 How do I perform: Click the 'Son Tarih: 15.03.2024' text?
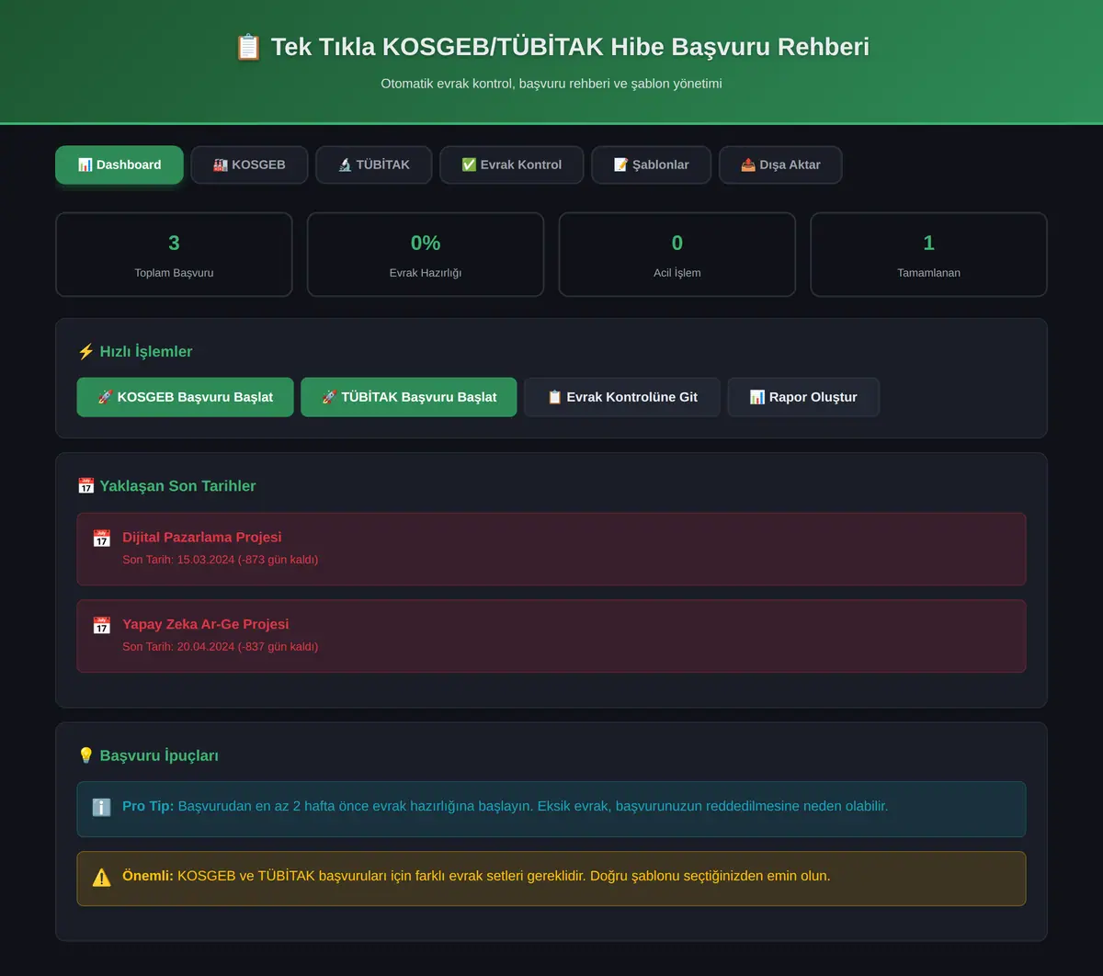pyautogui.click(x=178, y=559)
